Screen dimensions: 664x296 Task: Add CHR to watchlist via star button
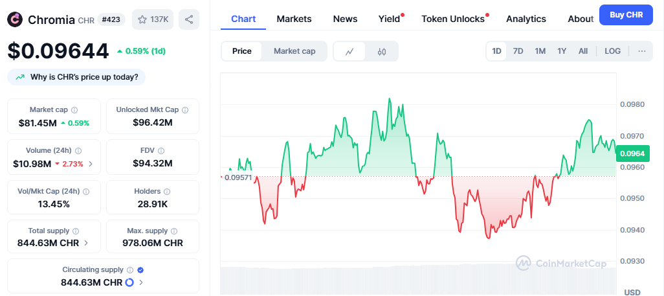pos(153,19)
